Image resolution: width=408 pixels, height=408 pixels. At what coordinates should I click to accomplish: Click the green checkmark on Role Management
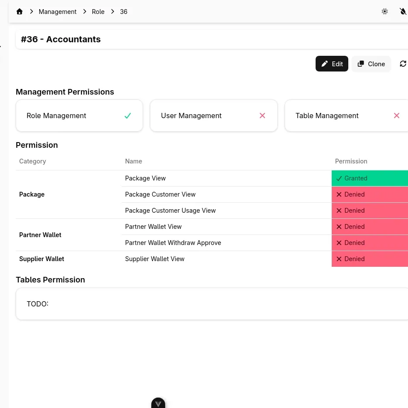tap(127, 116)
